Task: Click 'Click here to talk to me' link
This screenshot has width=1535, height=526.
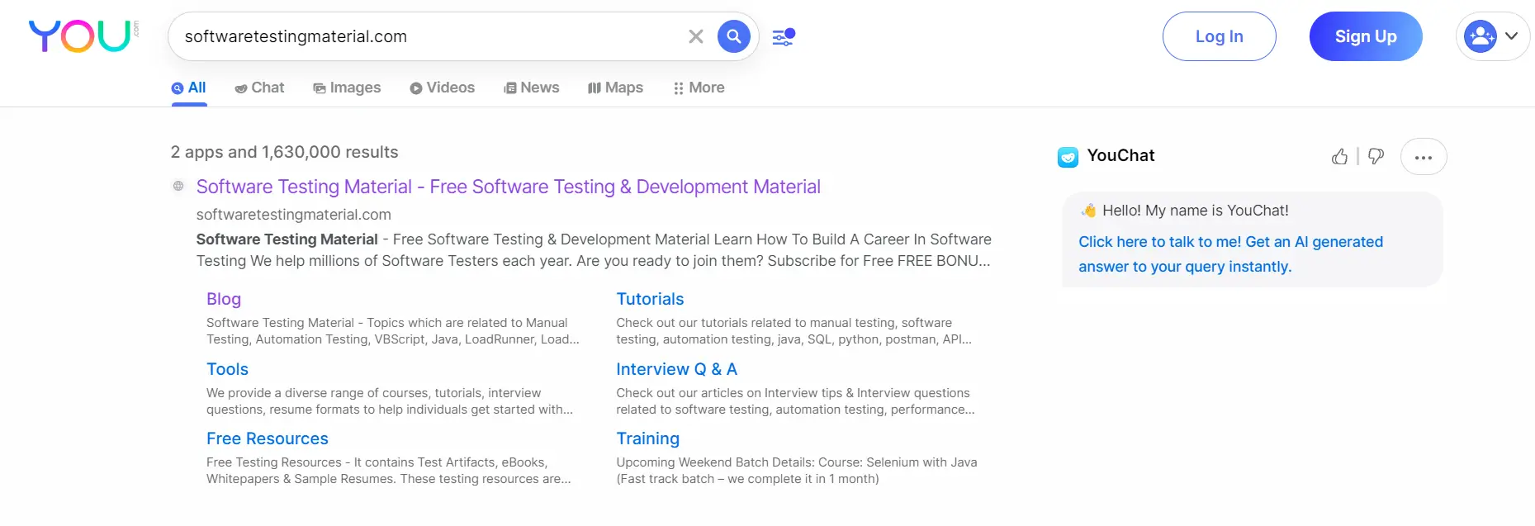Action: tap(1230, 254)
